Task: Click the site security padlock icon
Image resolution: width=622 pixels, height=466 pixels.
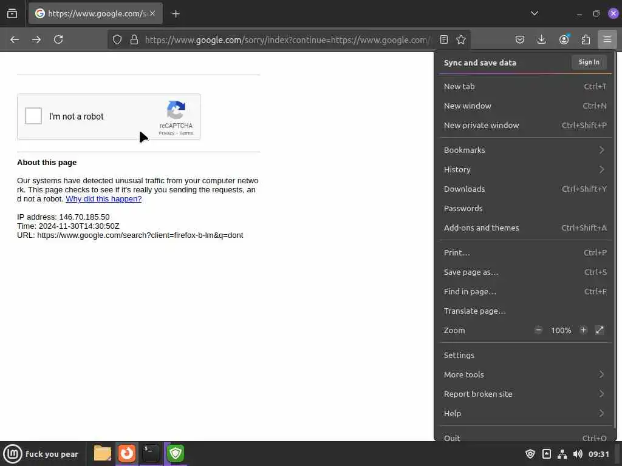Action: 134,39
